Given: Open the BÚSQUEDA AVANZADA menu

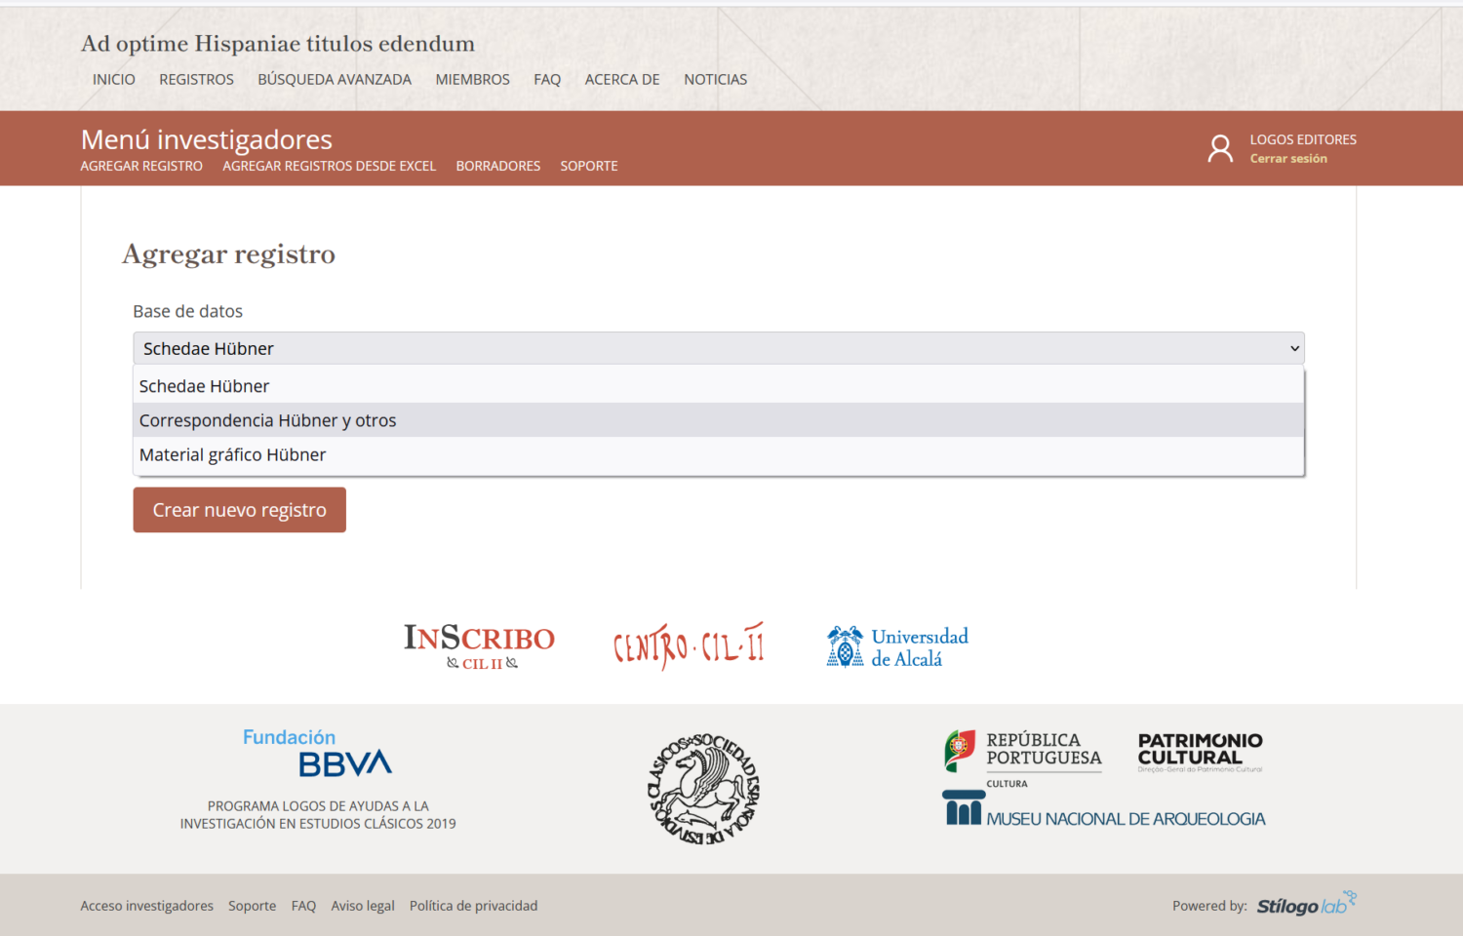Looking at the screenshot, I should pos(334,79).
